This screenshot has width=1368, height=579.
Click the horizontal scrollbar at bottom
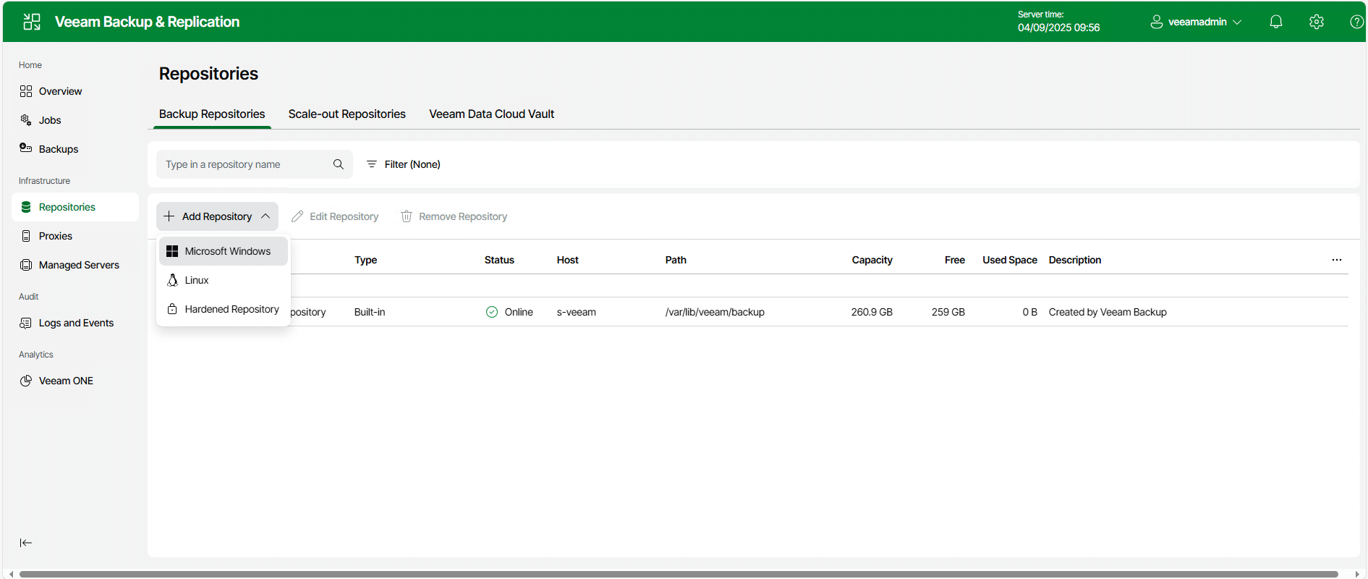tap(679, 574)
